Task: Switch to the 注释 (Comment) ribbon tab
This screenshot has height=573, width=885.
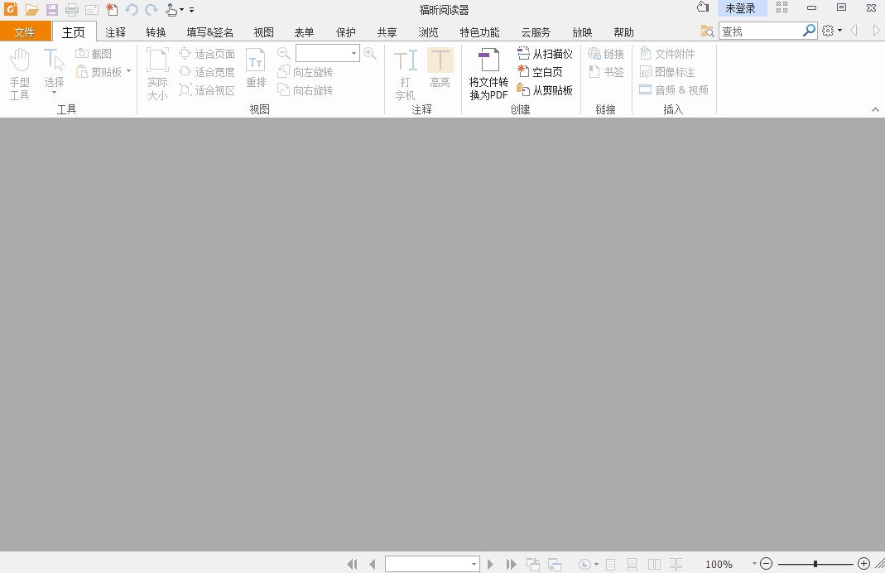Action: point(116,31)
